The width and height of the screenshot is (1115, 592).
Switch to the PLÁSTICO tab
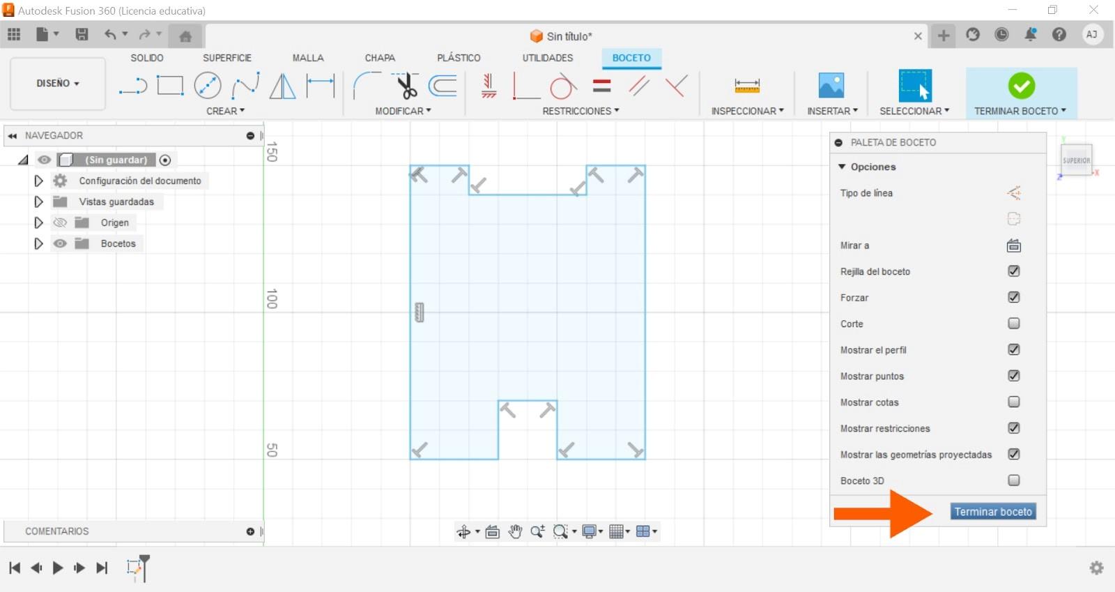pyautogui.click(x=459, y=58)
